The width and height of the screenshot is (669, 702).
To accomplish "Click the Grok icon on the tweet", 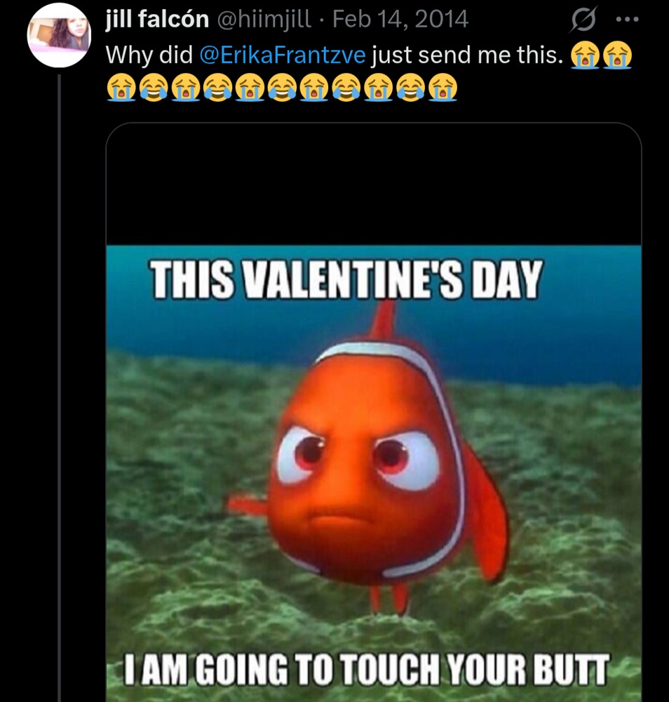I will (x=583, y=21).
